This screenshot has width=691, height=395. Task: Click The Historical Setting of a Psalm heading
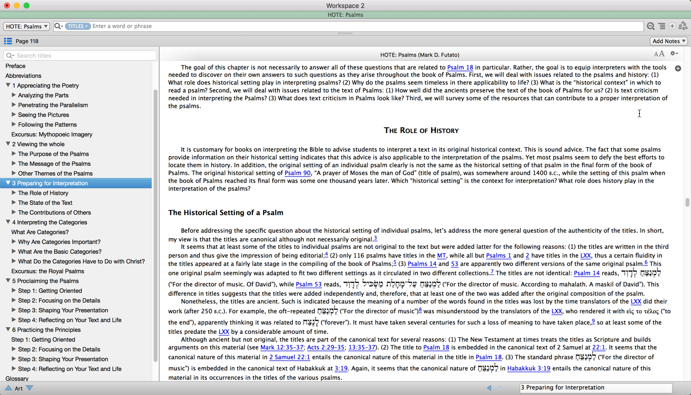226,213
